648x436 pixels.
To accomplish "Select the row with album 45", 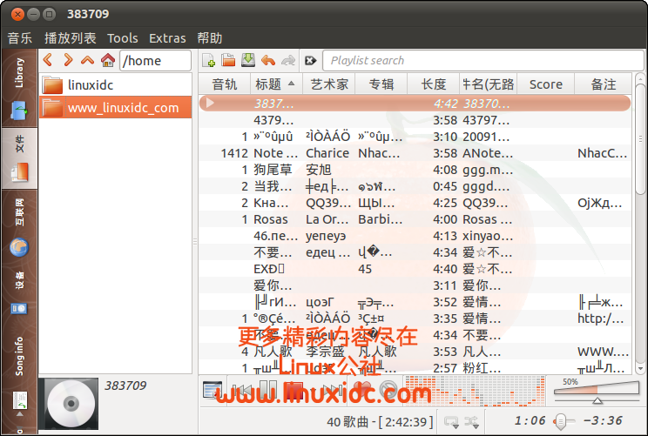I will tap(415, 269).
